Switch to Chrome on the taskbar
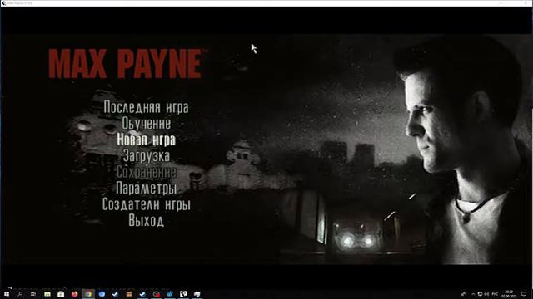This screenshot has height=299, width=533. (x=88, y=294)
